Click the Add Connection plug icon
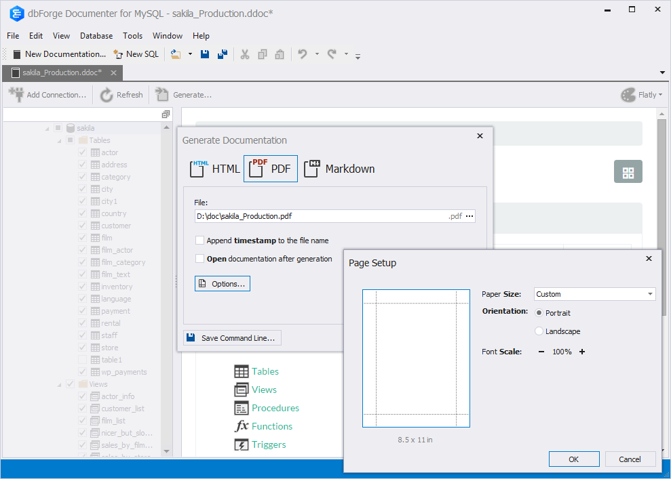Screen dimensions: 671x479 tap(17, 94)
